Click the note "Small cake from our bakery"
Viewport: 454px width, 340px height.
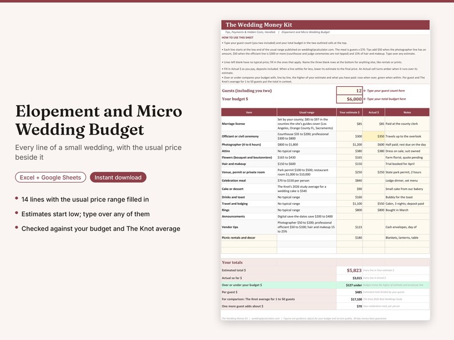[404, 189]
